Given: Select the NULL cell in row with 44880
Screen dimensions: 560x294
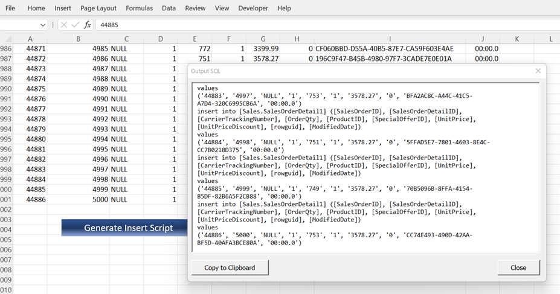Looking at the screenshot, I should tap(126, 139).
